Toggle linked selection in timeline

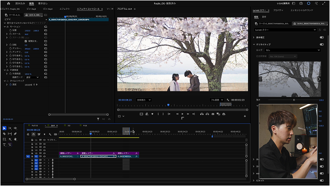(39, 135)
